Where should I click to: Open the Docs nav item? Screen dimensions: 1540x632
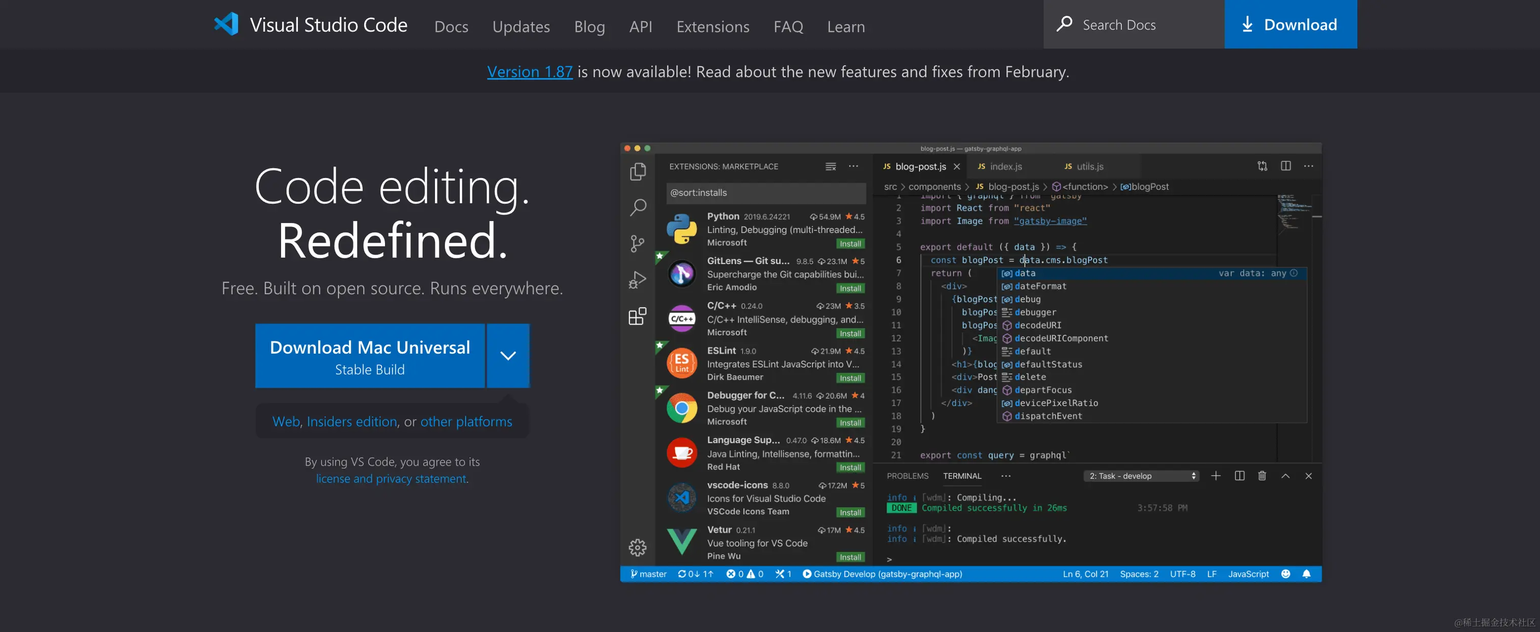click(x=451, y=27)
